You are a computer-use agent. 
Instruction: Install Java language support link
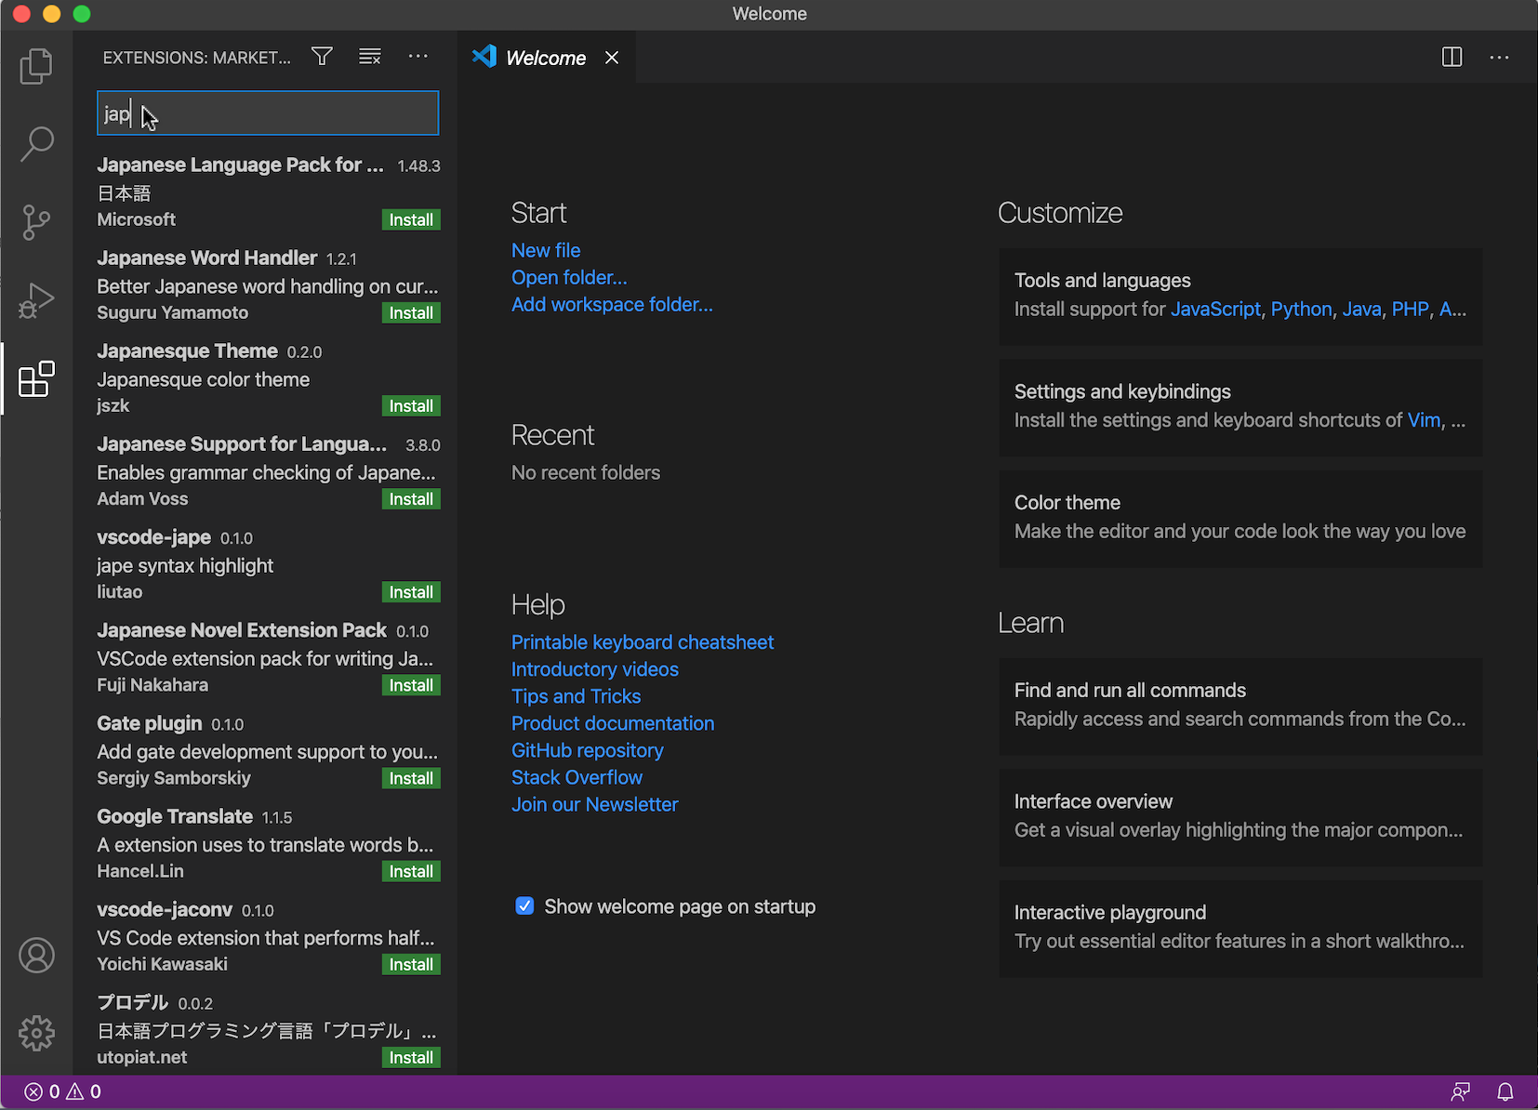point(1361,309)
